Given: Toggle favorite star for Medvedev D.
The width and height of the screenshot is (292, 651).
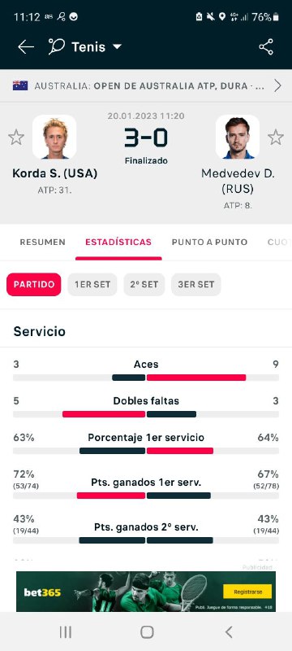Looking at the screenshot, I should 276,137.
